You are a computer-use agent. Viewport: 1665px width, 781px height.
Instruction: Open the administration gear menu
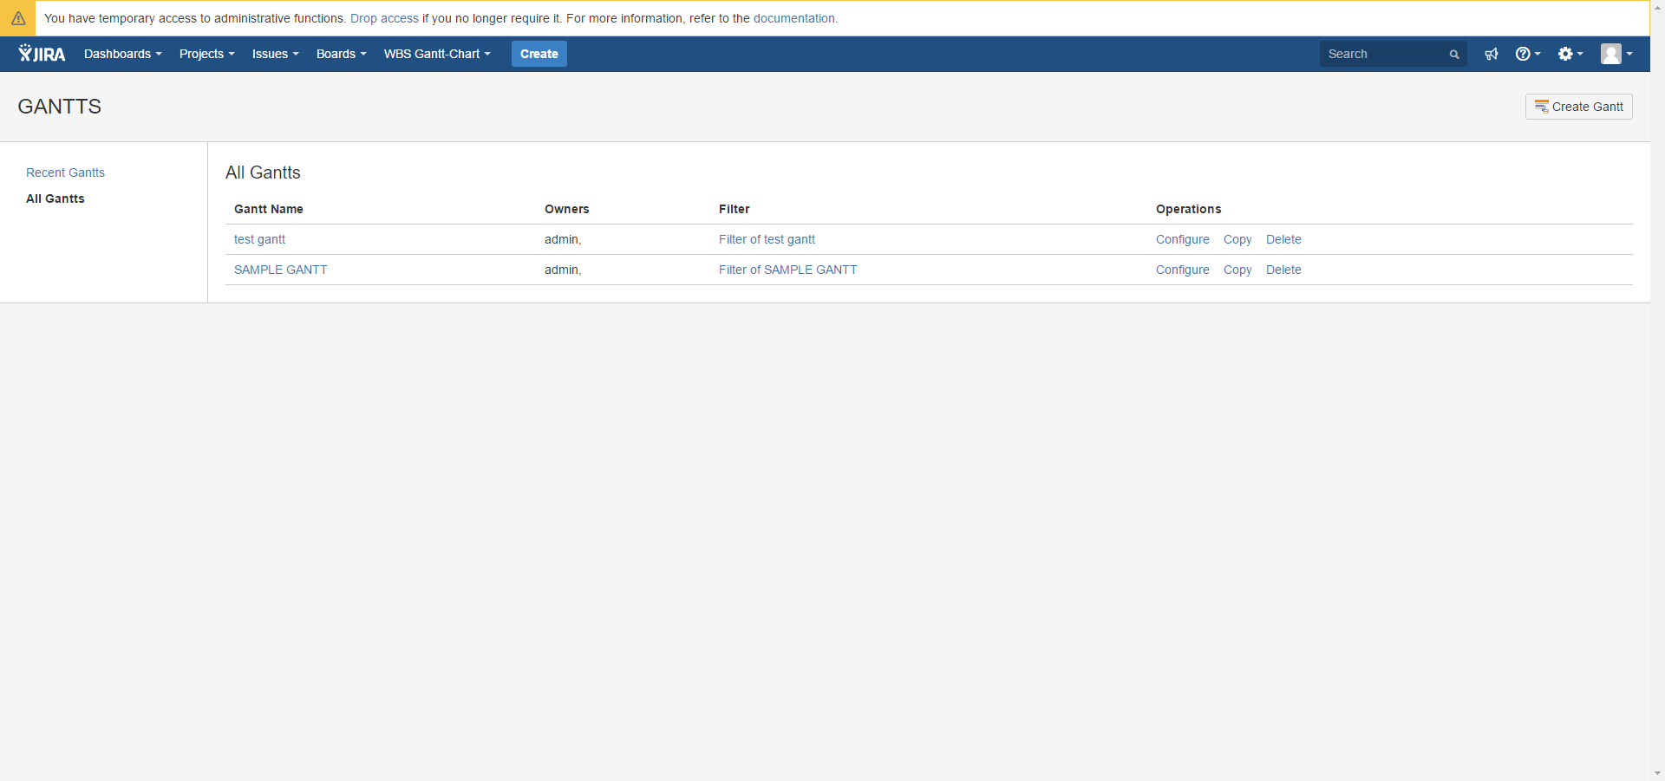[x=1570, y=54]
